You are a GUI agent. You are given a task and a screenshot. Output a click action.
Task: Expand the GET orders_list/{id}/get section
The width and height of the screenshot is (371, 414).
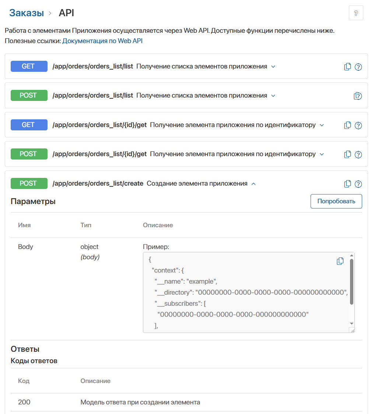click(x=322, y=125)
